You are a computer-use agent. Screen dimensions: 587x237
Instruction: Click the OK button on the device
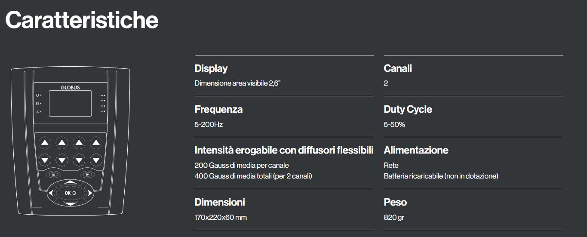(70, 193)
